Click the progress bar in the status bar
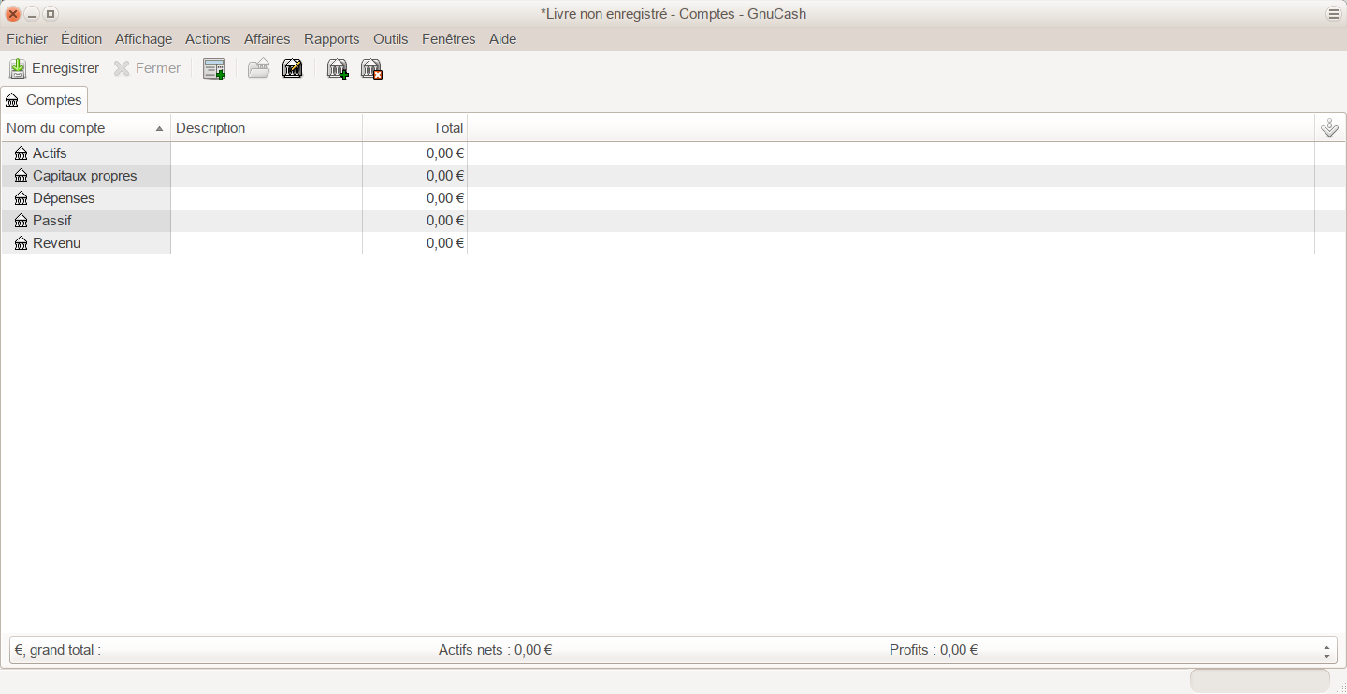Image resolution: width=1347 pixels, height=694 pixels. click(x=1259, y=681)
